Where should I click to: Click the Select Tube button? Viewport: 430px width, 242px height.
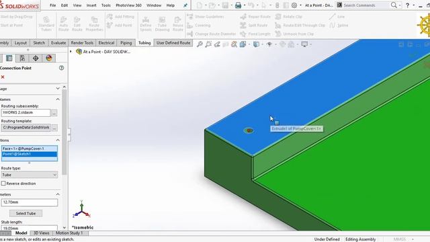26,213
